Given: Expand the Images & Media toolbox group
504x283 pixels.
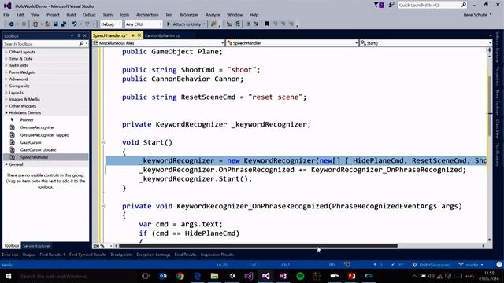Looking at the screenshot, I should (6, 99).
